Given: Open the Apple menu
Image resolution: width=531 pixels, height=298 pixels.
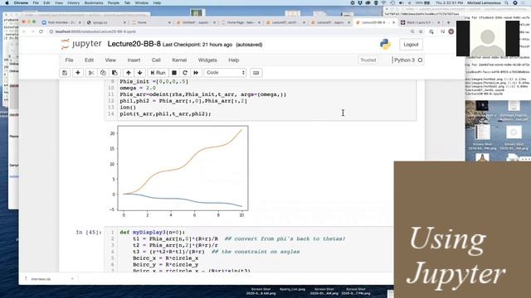Looking at the screenshot, I should (7, 2).
